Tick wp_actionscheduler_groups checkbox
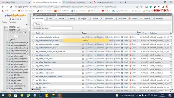The image size is (174, 98). point(33,44)
